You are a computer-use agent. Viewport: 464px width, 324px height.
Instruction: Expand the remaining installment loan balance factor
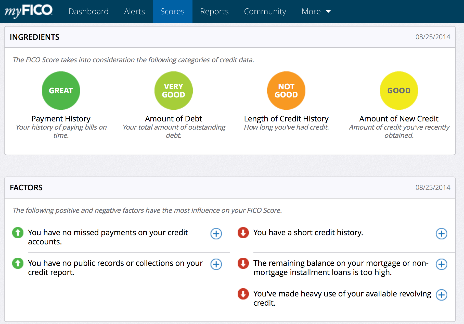pos(441,264)
